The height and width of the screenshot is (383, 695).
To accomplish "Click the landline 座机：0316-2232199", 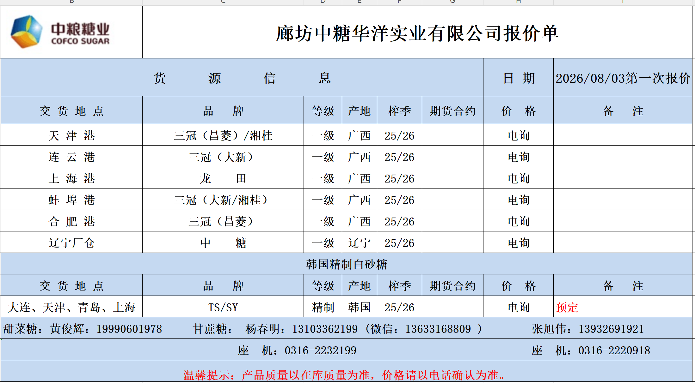I will tap(297, 350).
